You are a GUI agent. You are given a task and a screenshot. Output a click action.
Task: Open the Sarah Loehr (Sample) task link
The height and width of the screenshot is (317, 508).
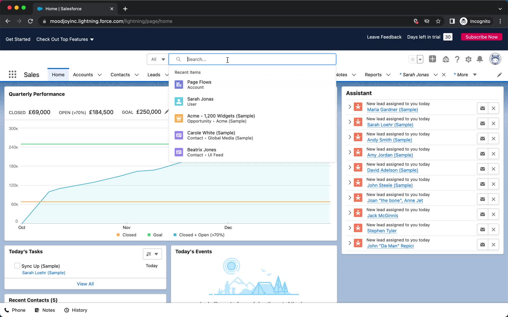(44, 273)
